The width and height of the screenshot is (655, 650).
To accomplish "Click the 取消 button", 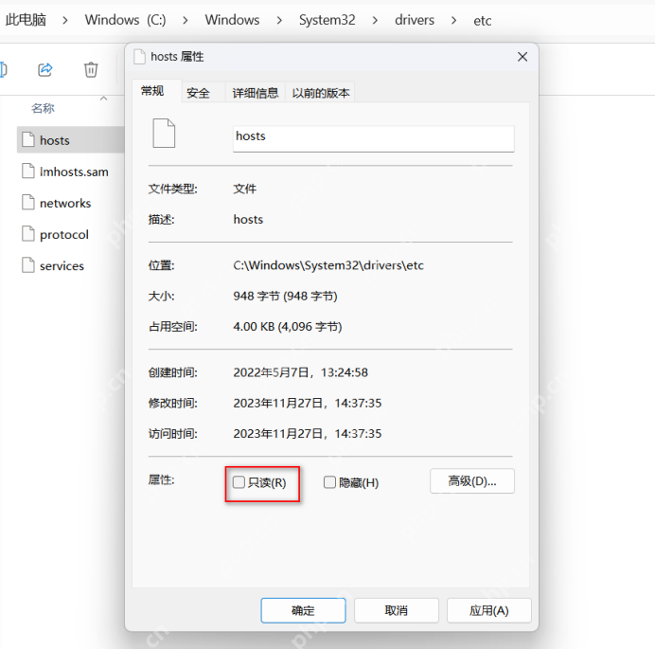I will [x=397, y=611].
